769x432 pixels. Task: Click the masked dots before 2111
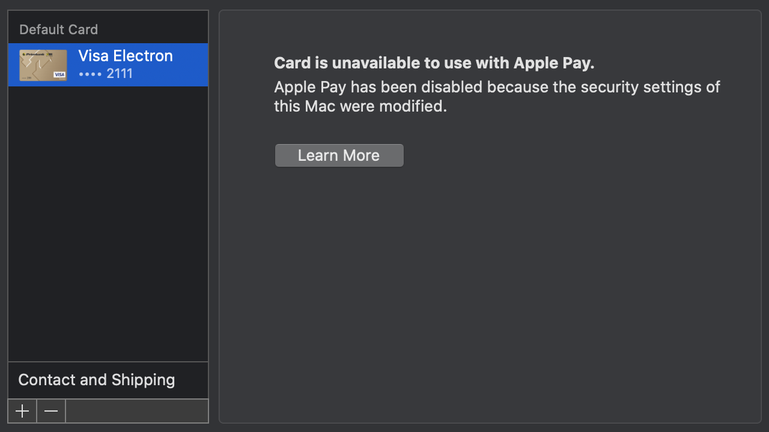[x=90, y=74]
